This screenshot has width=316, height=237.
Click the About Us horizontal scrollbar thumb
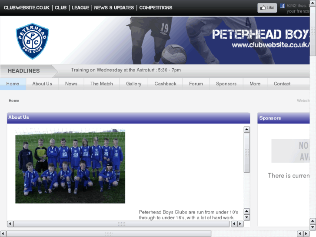pyautogui.click(x=122, y=224)
